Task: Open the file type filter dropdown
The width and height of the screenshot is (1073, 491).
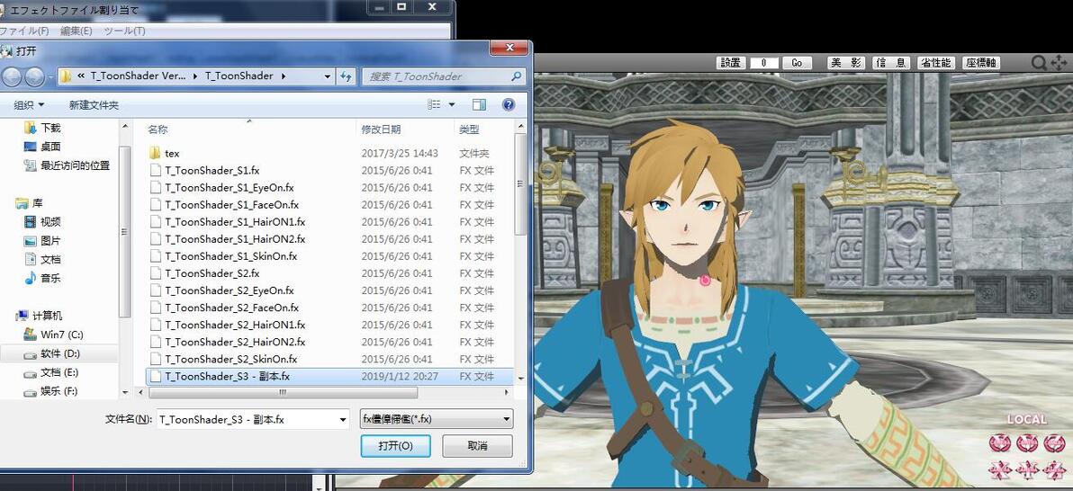Action: (x=437, y=419)
